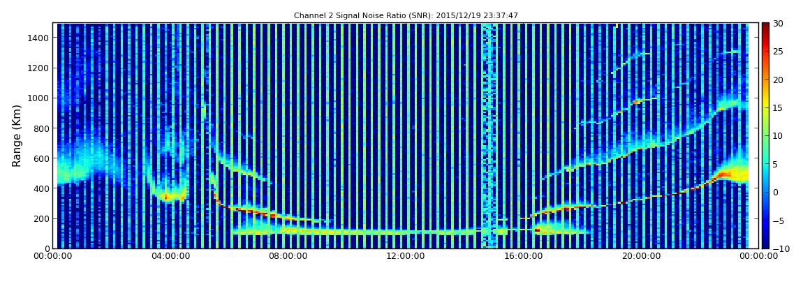Click the 1200 range tick label
The width and height of the screenshot is (803, 284).
tap(39, 68)
